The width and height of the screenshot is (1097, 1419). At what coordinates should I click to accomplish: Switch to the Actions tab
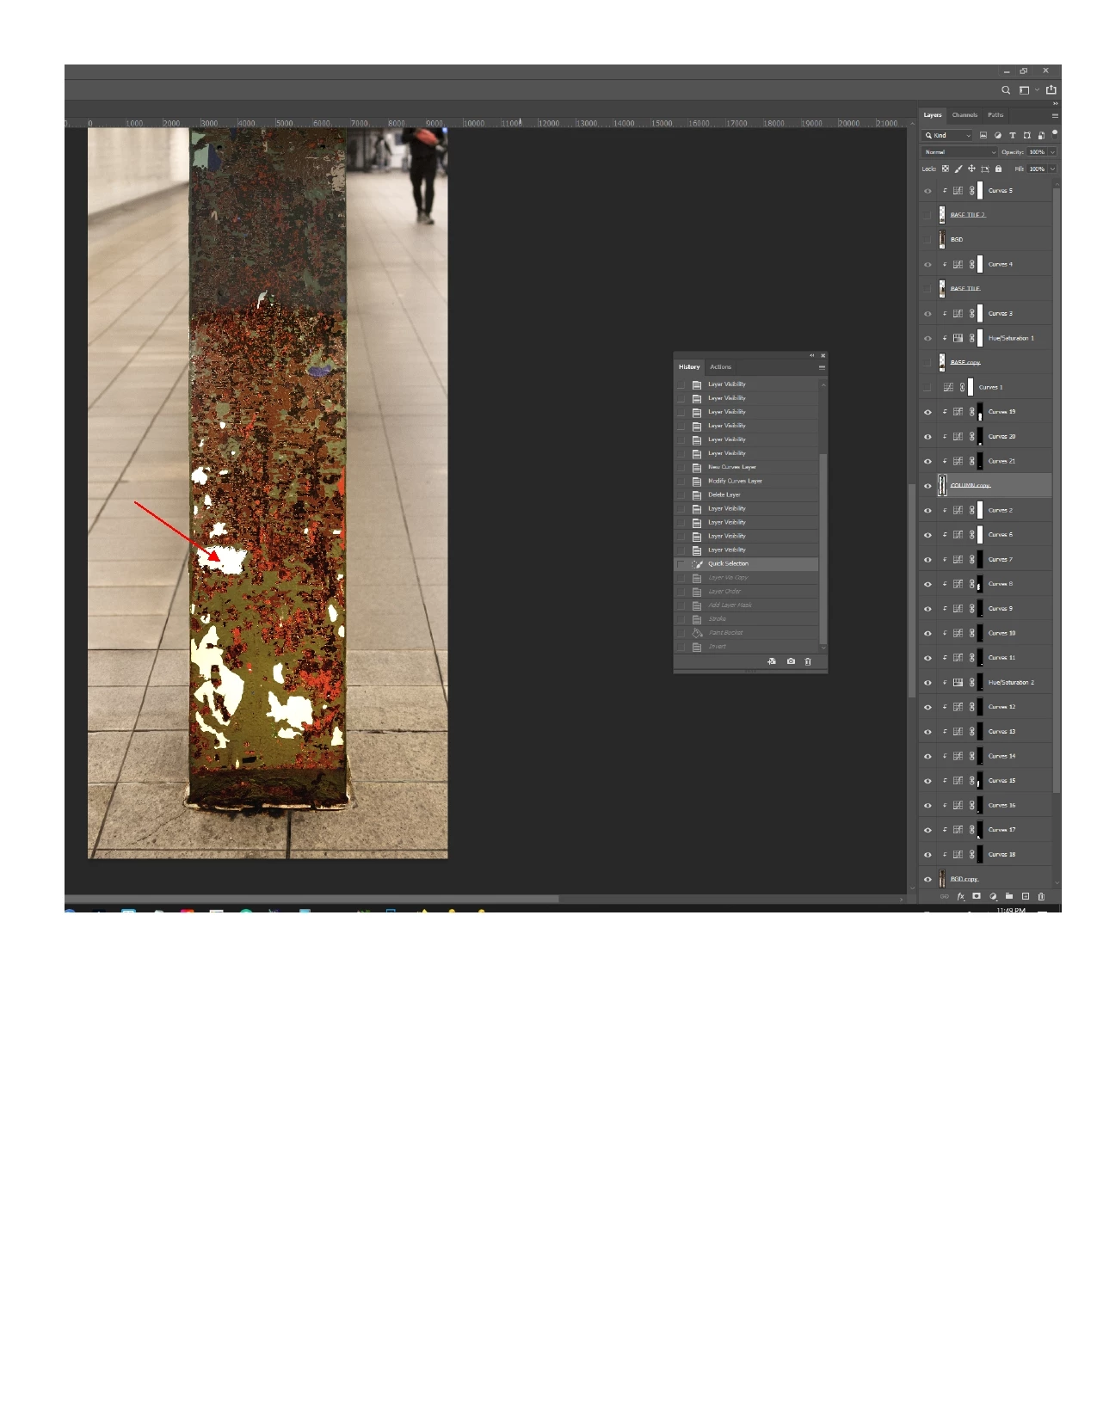coord(720,367)
